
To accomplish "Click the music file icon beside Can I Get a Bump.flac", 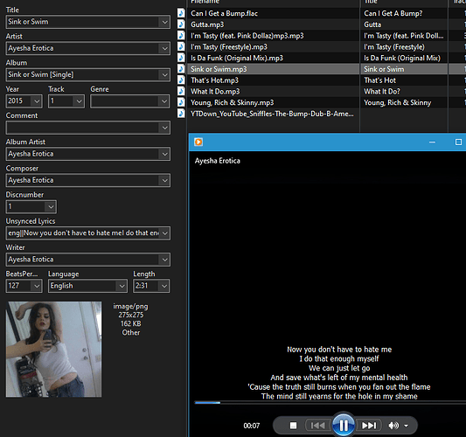I will (x=181, y=13).
